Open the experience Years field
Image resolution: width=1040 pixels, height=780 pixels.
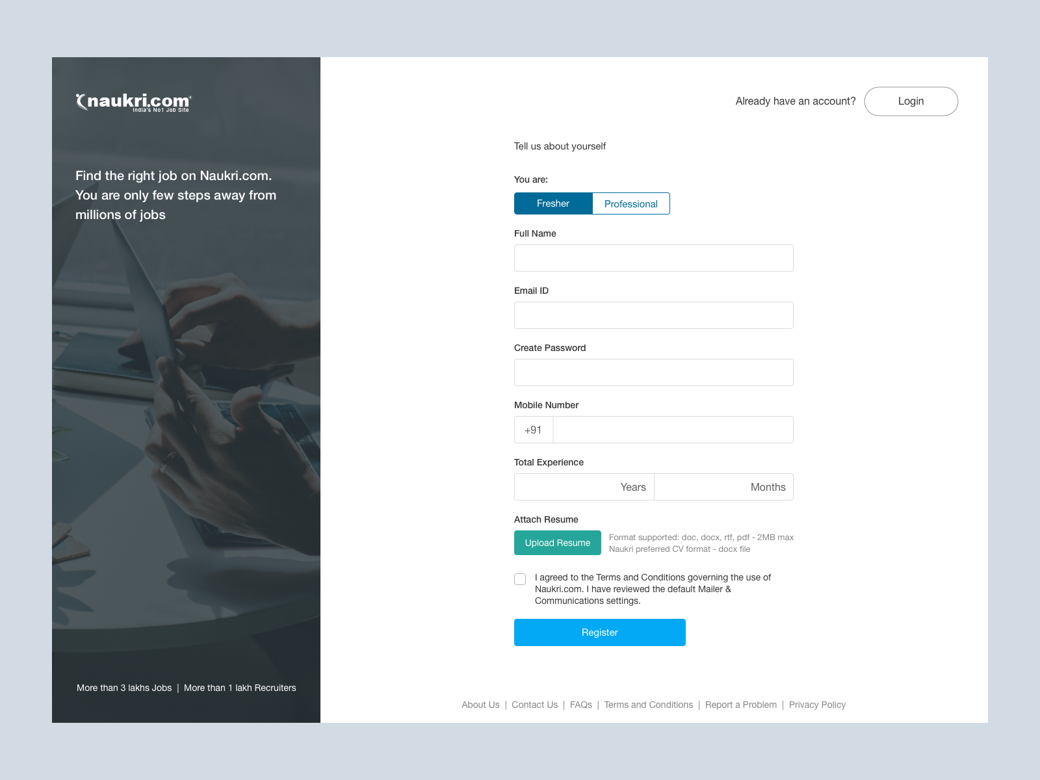coord(584,487)
